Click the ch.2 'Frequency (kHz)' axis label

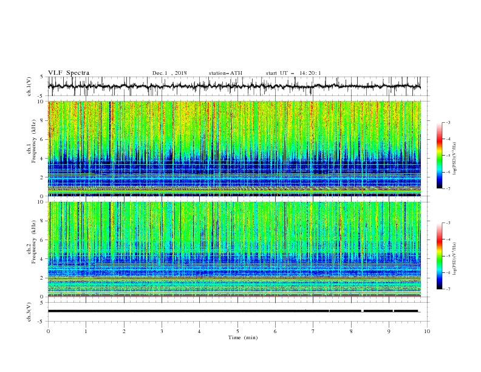coord(33,242)
